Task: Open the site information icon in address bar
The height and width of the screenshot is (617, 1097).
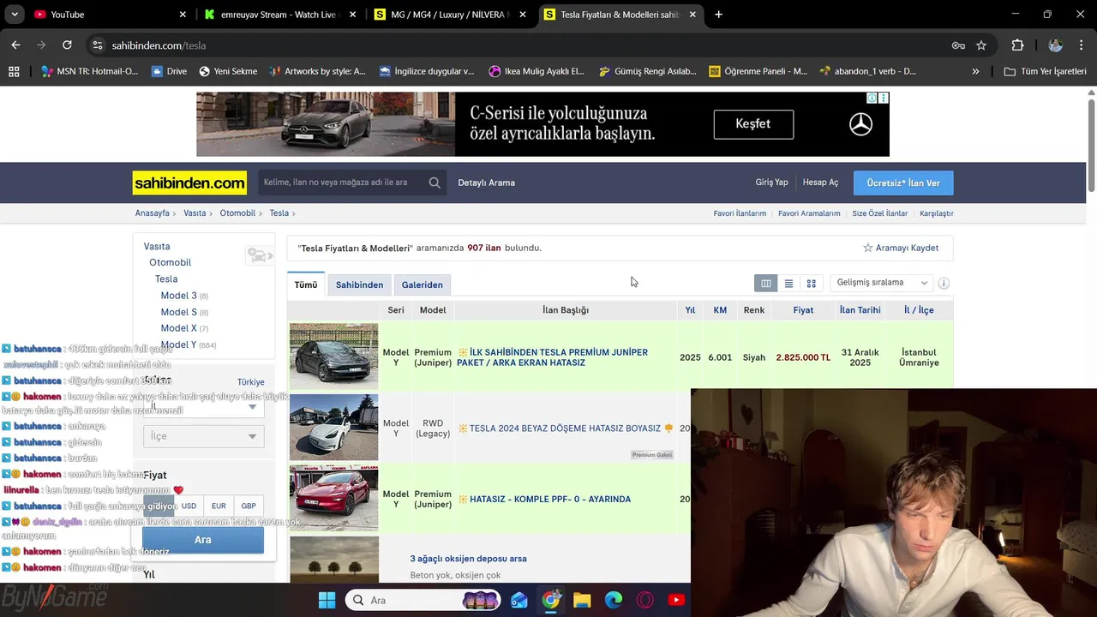Action: click(98, 45)
